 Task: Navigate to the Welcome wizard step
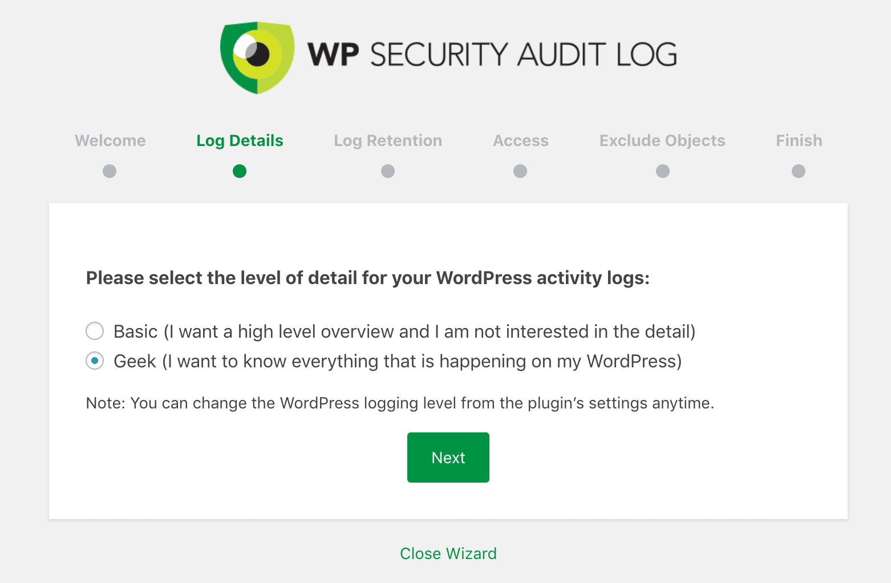(110, 140)
